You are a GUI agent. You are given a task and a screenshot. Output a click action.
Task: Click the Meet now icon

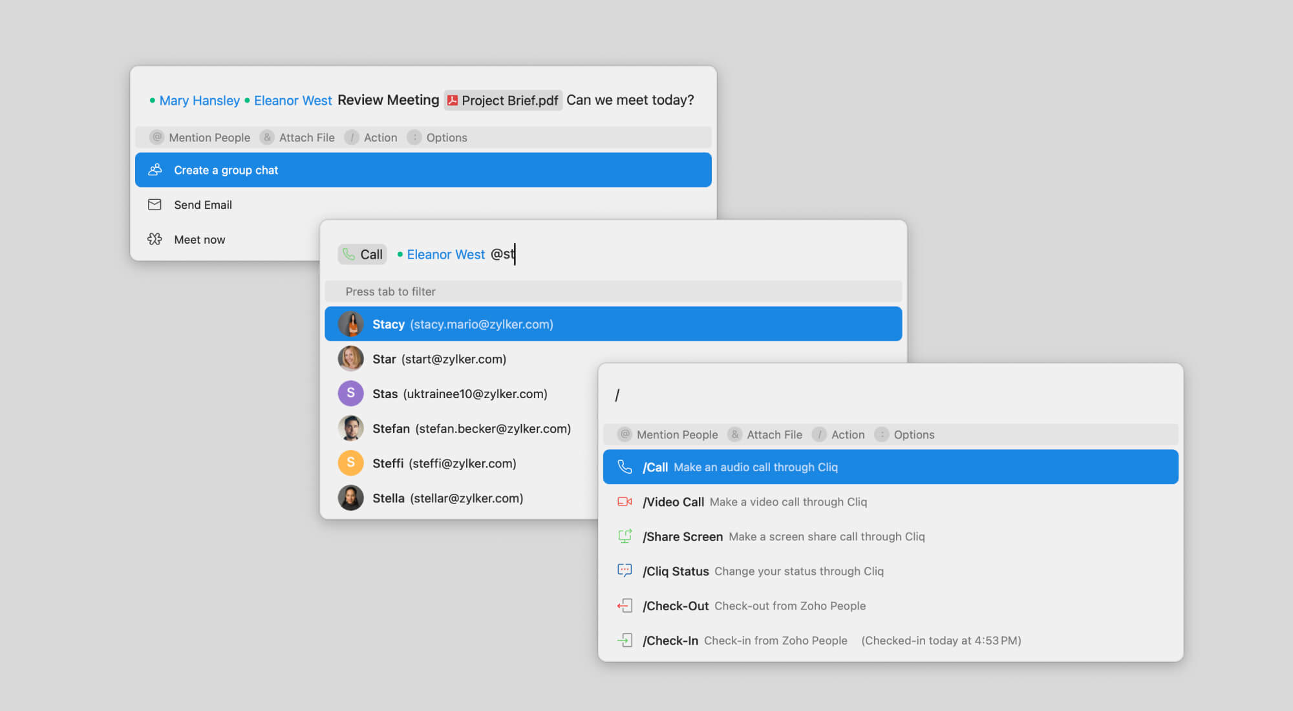point(155,239)
